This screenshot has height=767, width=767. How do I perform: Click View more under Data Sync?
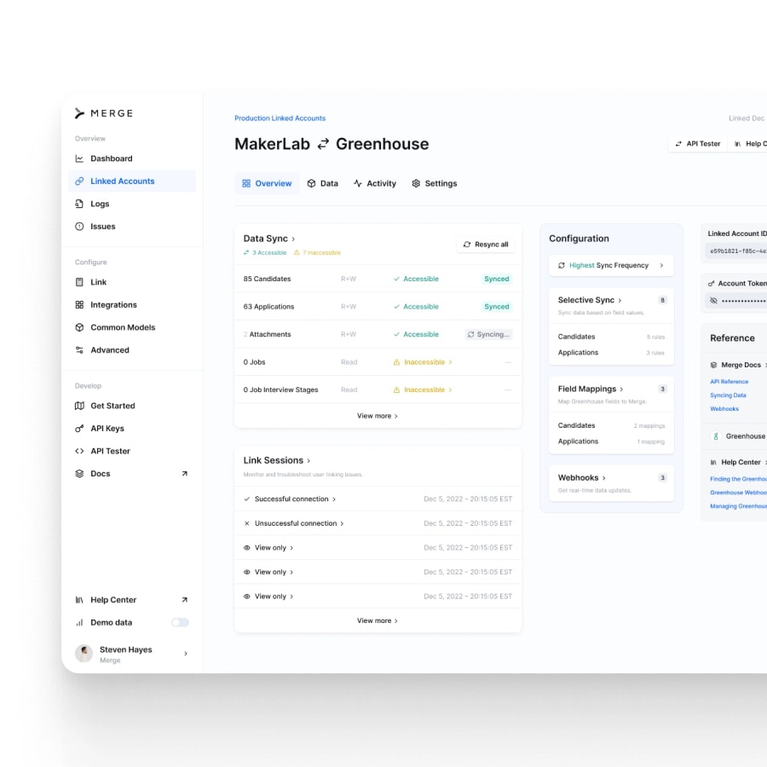(x=378, y=416)
